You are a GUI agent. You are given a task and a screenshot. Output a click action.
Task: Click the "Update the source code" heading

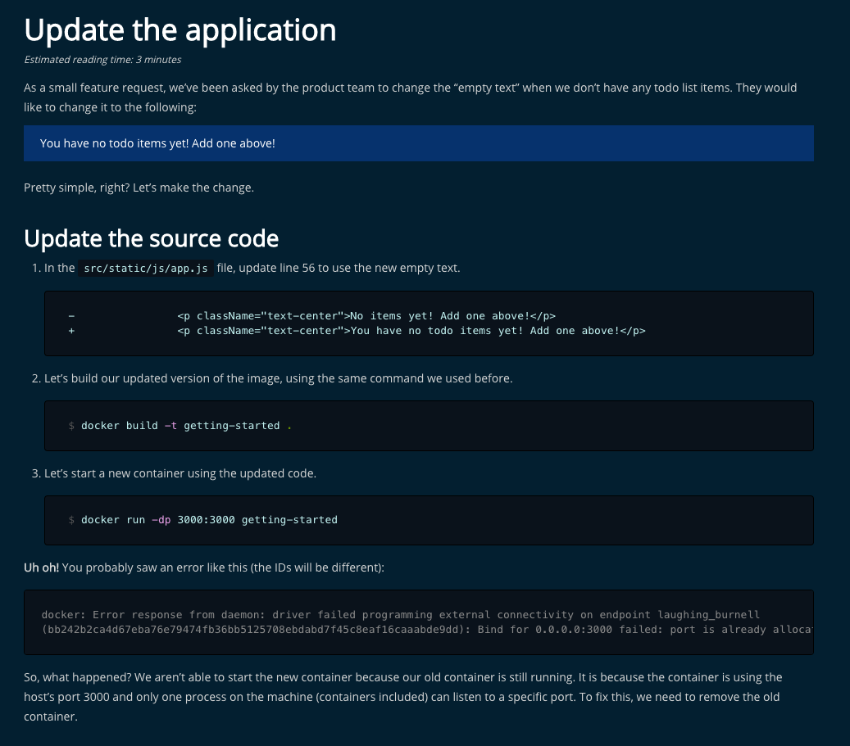152,238
